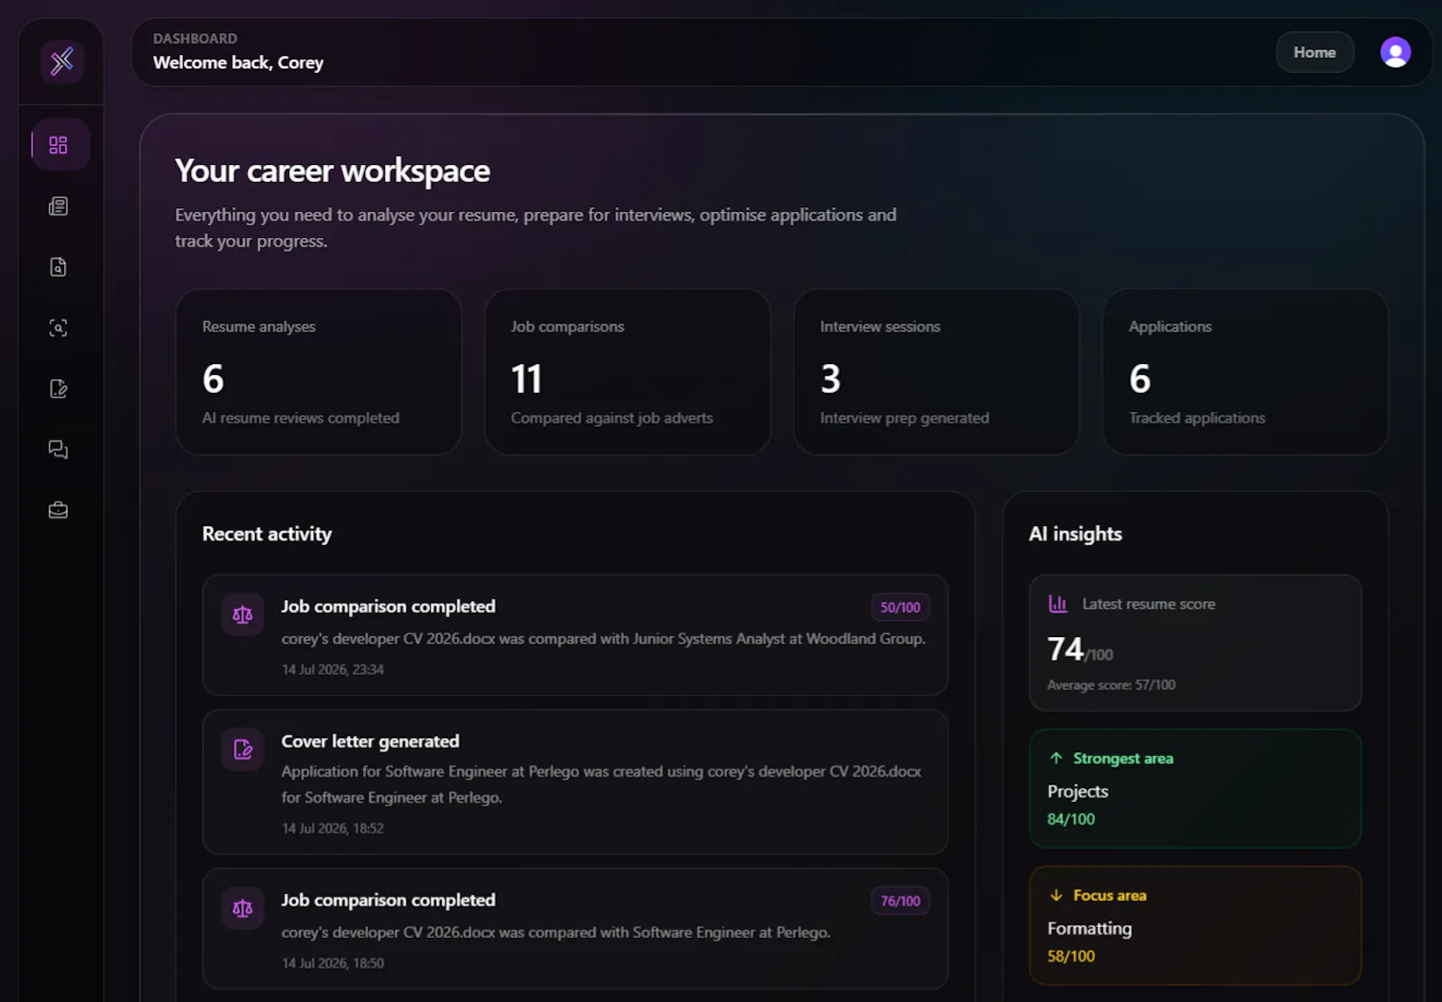Click 'Compared against job adverts' text
1442x1002 pixels.
[612, 418]
